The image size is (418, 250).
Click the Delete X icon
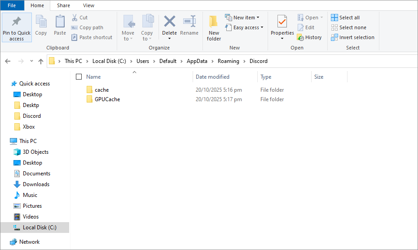[x=170, y=22]
